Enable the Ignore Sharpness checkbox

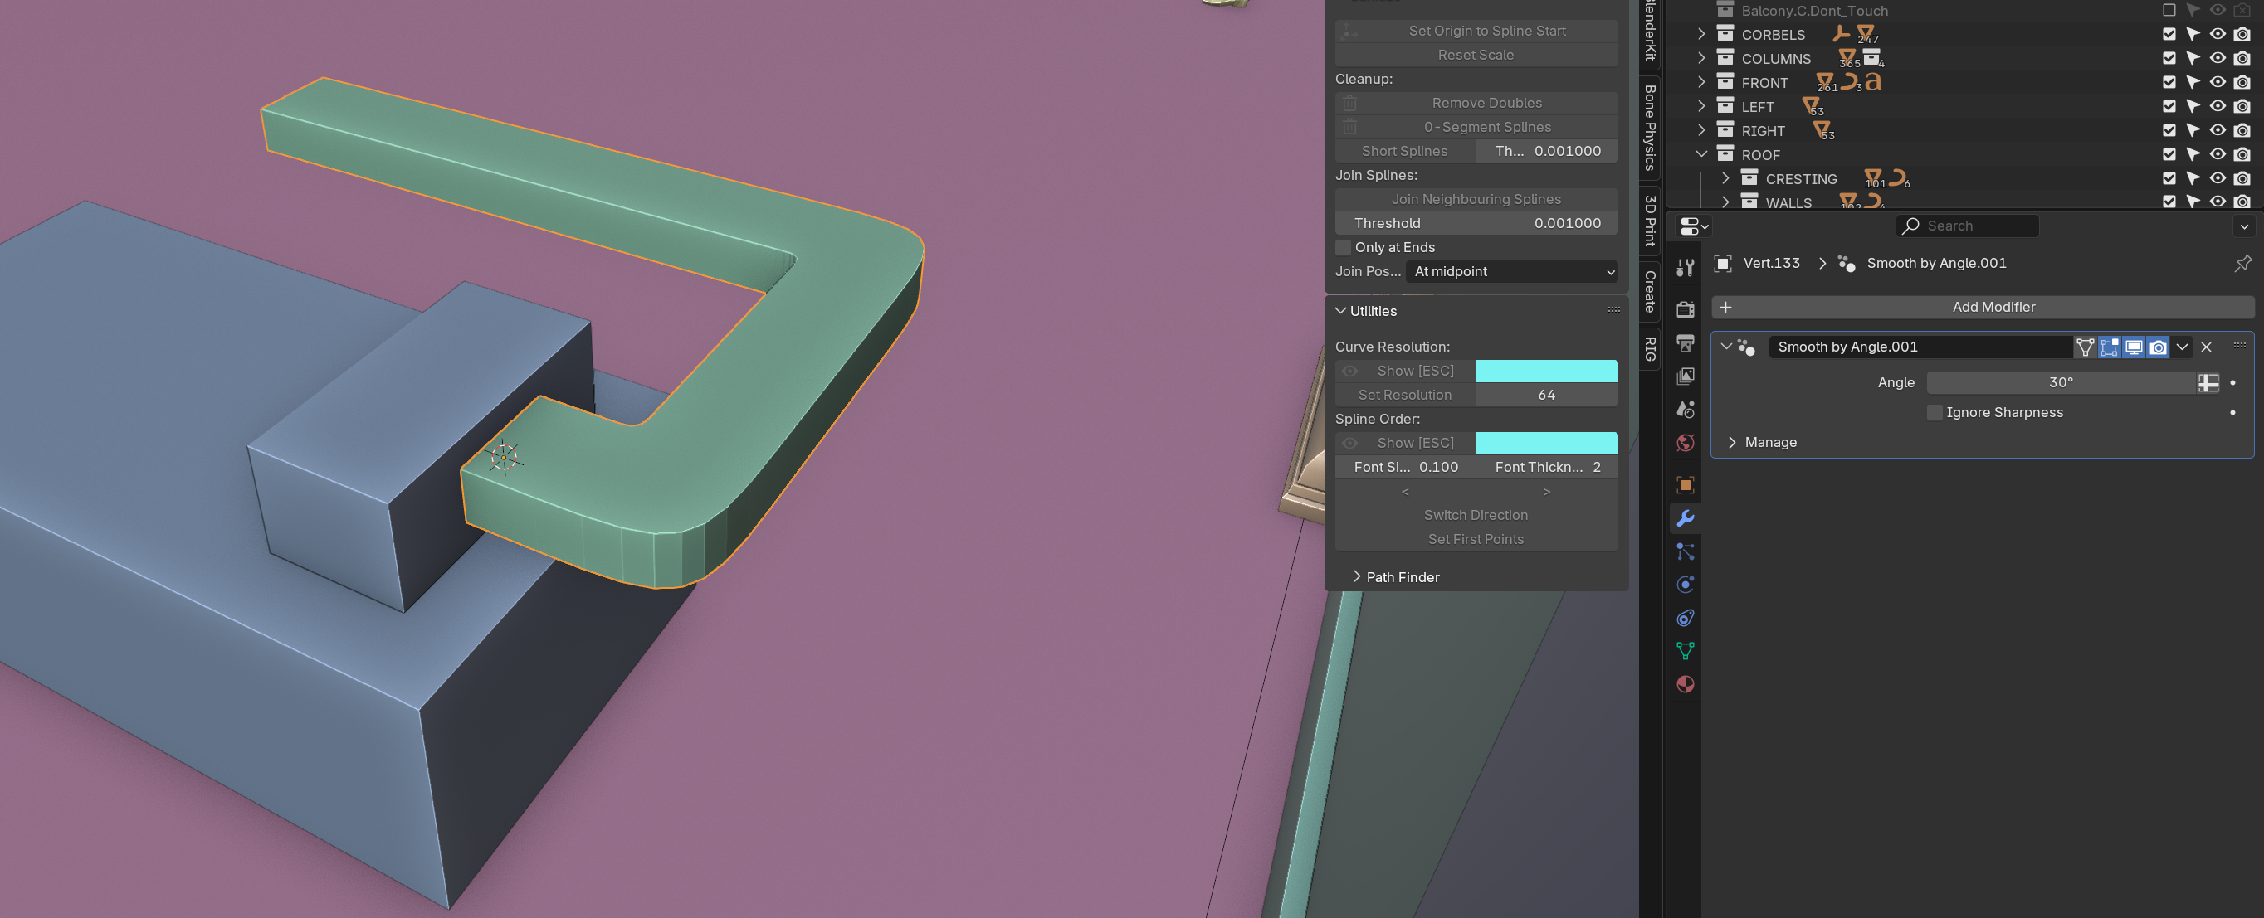tap(1935, 413)
